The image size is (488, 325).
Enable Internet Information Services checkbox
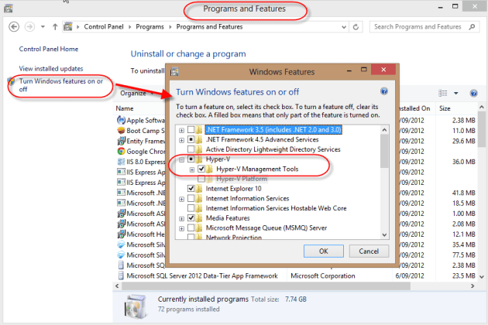tap(191, 198)
